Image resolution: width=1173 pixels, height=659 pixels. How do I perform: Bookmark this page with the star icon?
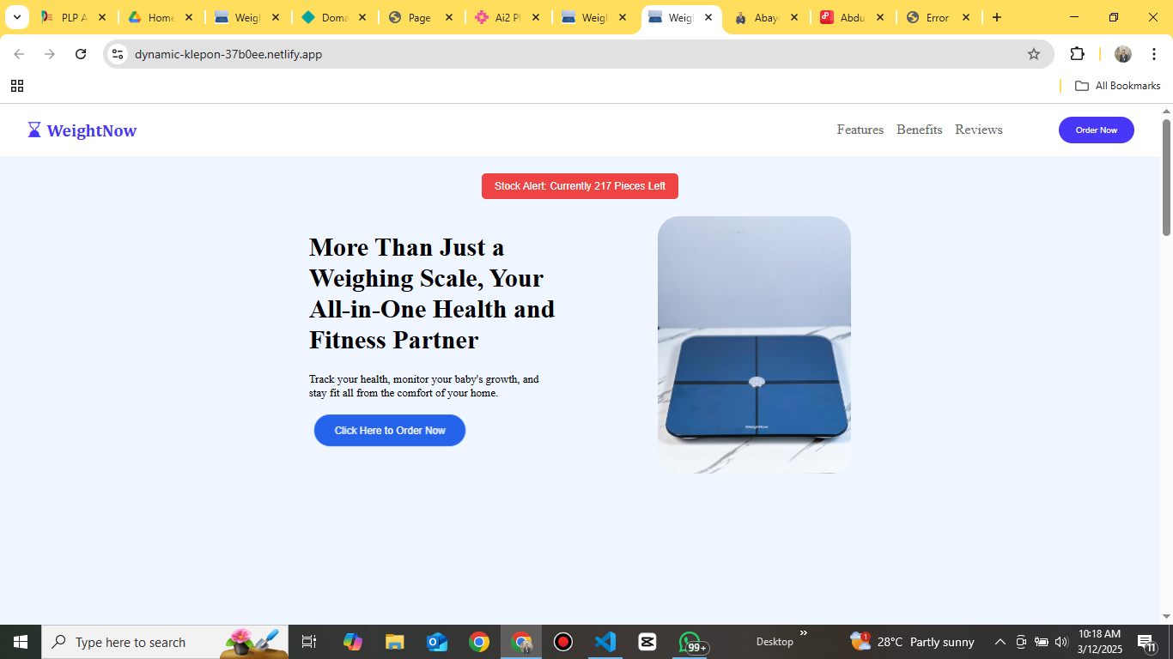click(1034, 54)
